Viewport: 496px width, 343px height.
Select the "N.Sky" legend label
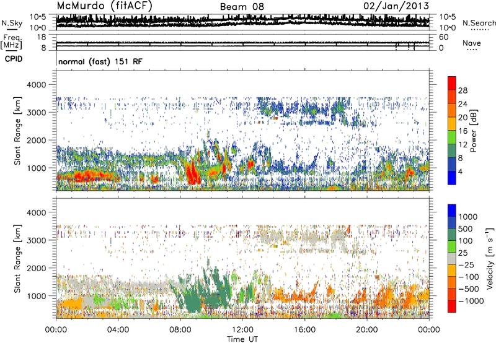click(12, 23)
